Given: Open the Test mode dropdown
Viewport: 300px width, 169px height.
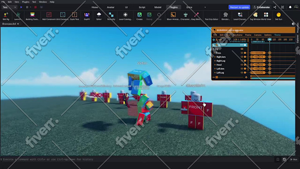Looking at the screenshot, I should [9, 7].
